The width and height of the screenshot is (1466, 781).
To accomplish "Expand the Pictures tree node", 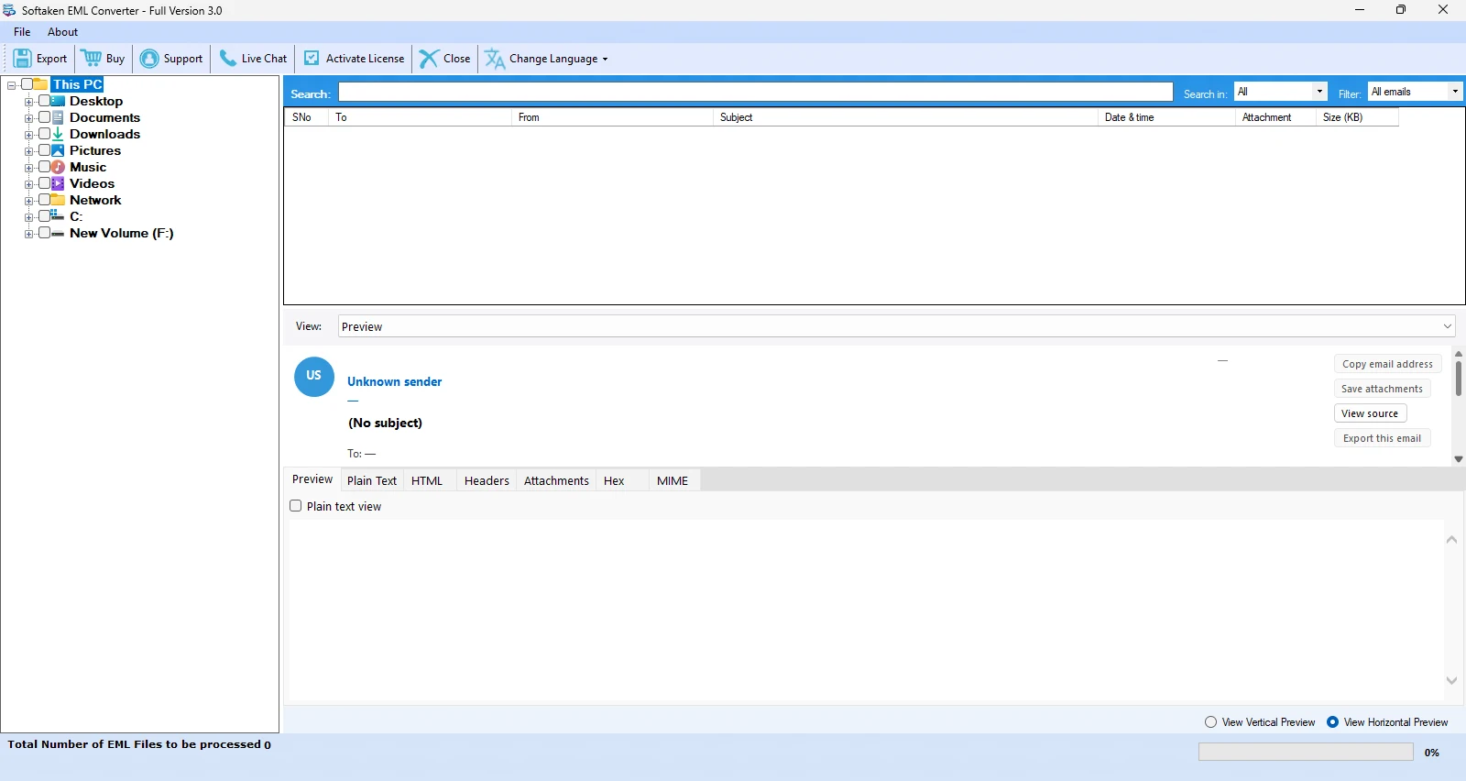I will pyautogui.click(x=29, y=151).
